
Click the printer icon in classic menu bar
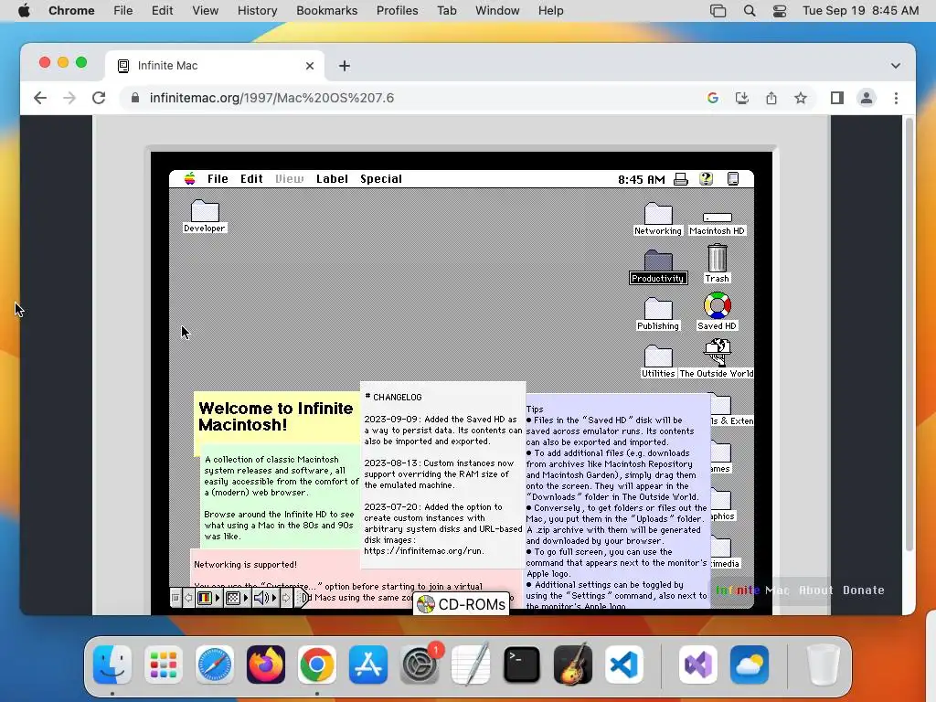pos(680,179)
